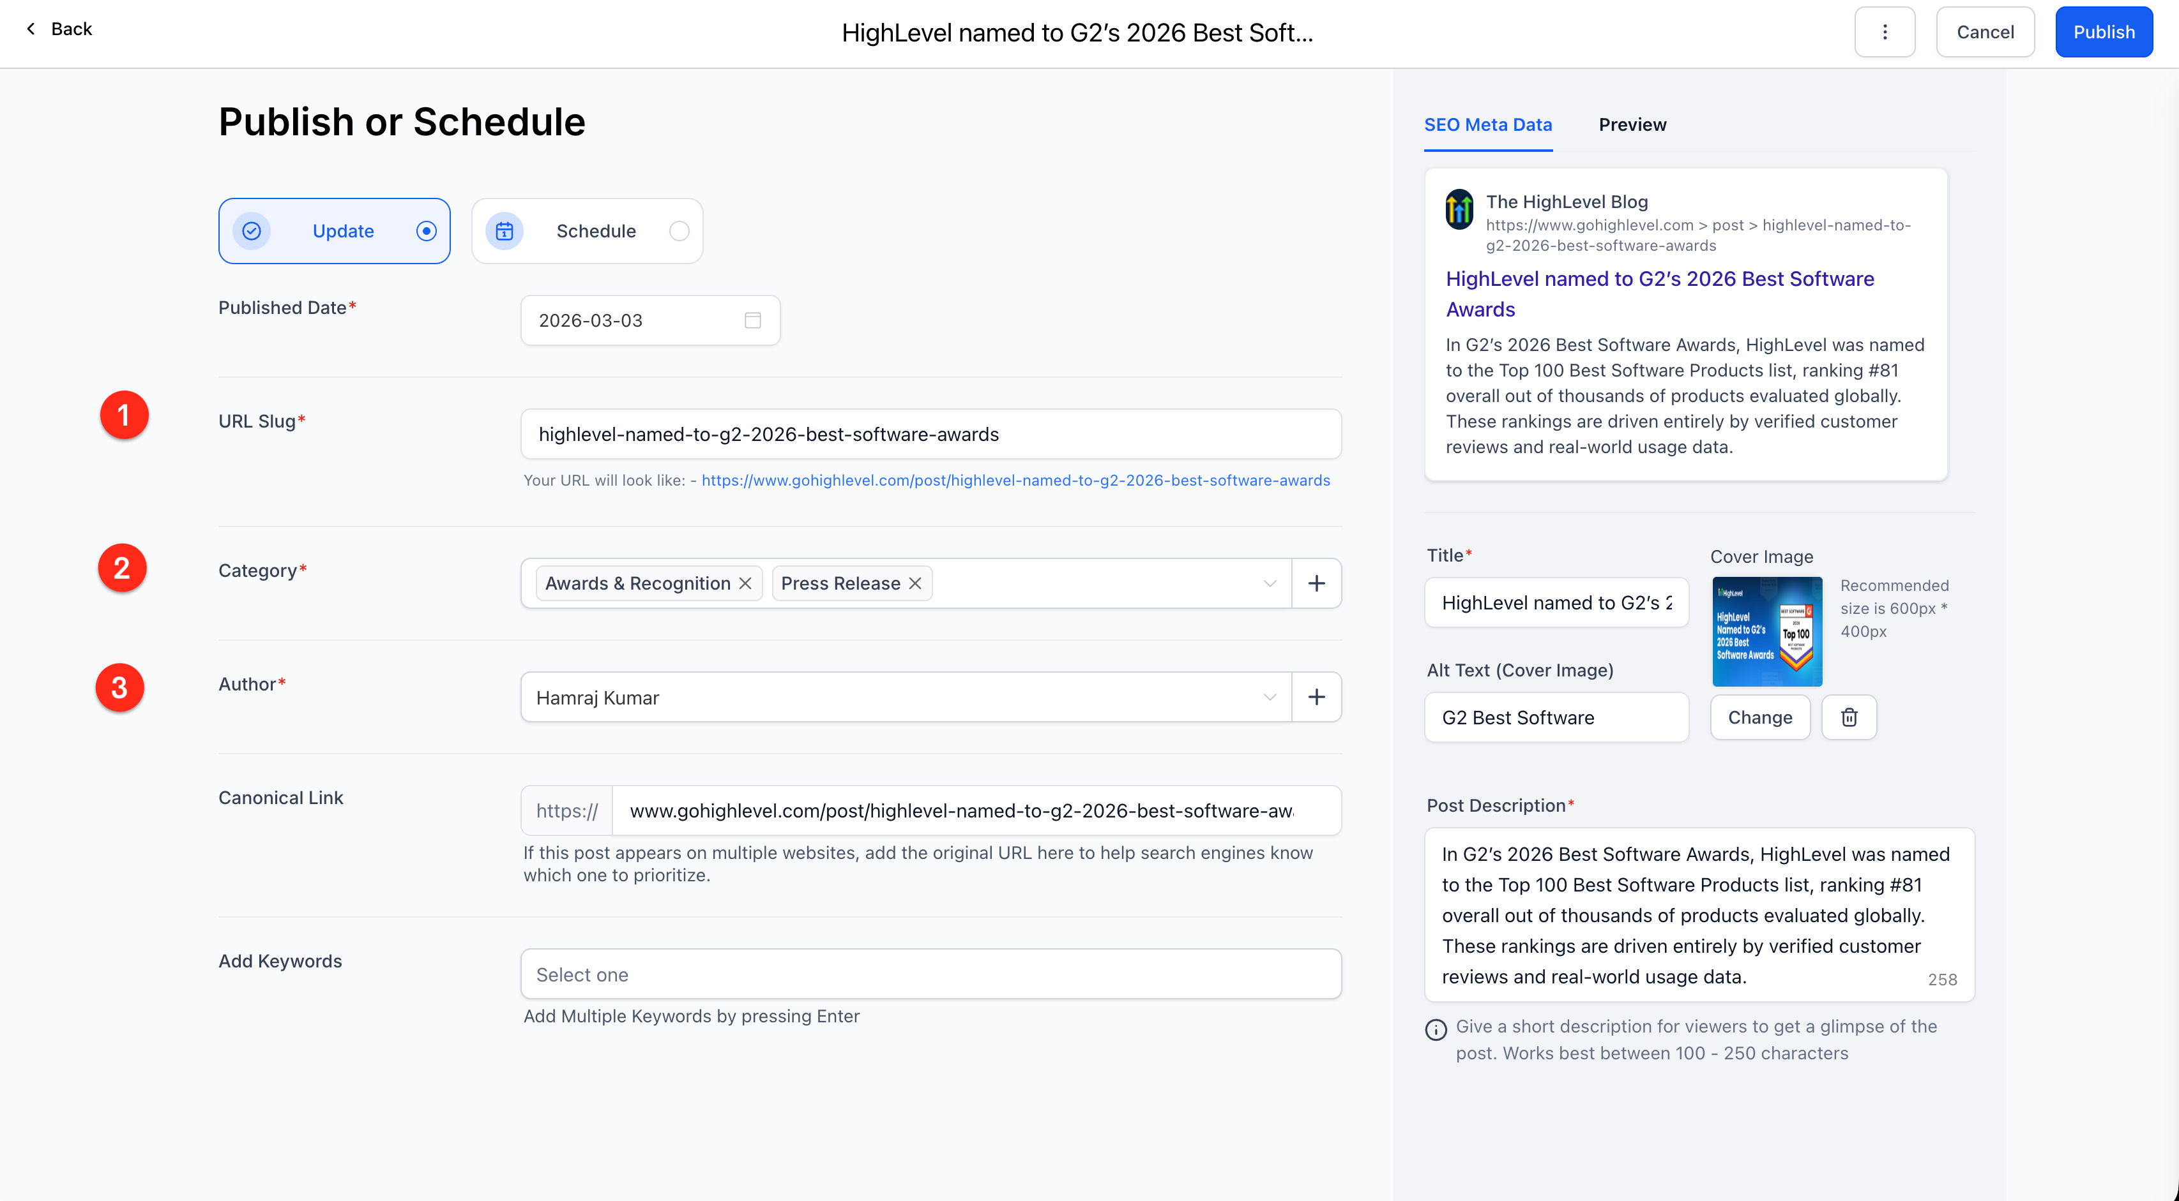Navigate back using the Back chevron
2179x1201 pixels.
[x=31, y=28]
